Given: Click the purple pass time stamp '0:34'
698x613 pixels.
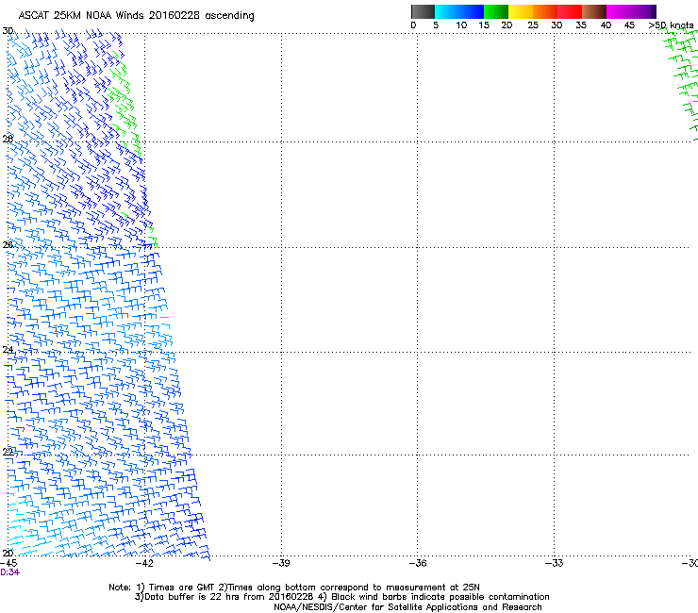Looking at the screenshot, I should [9, 572].
